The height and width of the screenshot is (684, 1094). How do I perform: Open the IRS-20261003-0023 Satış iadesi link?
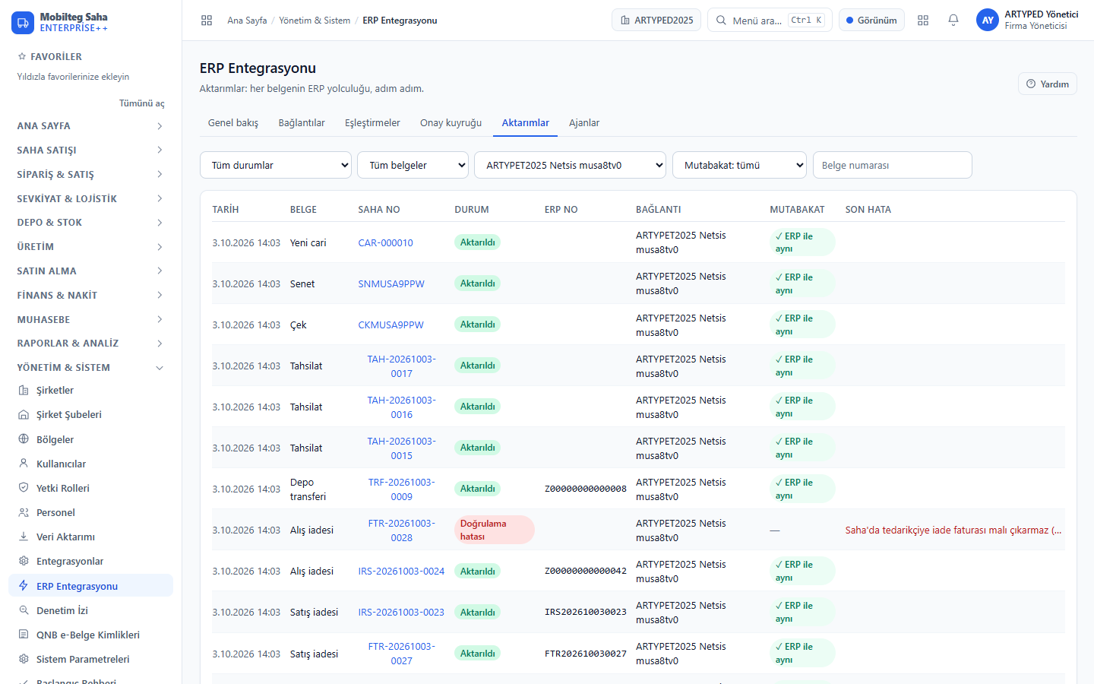[x=401, y=613]
